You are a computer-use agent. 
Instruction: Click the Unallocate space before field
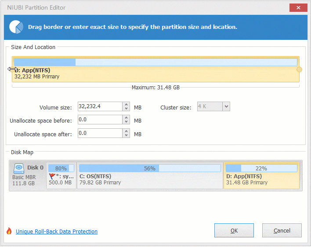point(100,120)
